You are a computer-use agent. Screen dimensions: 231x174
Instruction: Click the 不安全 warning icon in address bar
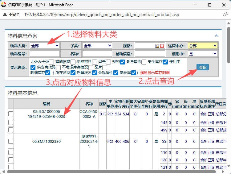5,14
